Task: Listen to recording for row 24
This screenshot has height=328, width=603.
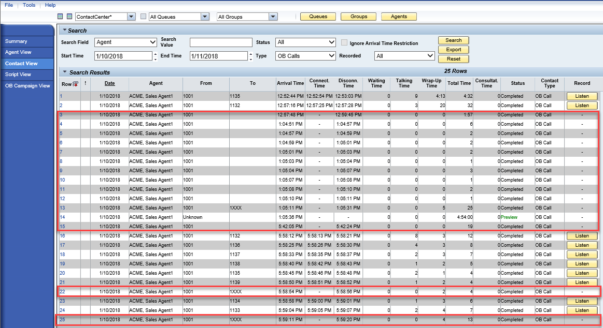Action: click(x=582, y=310)
